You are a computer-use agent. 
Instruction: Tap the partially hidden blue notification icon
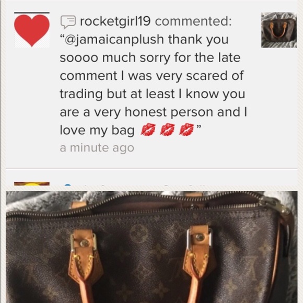point(67,185)
